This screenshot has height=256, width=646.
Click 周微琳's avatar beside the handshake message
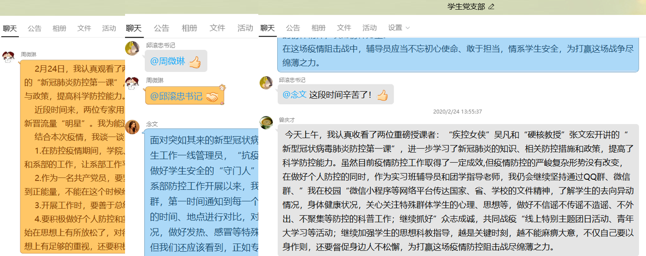[132, 84]
